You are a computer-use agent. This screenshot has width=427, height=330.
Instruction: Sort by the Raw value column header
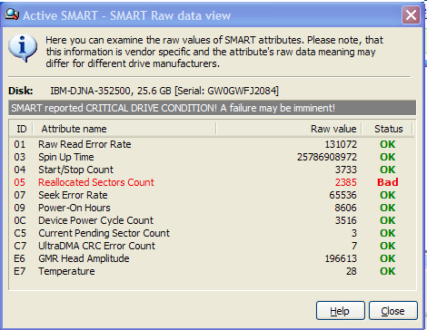tap(289, 129)
